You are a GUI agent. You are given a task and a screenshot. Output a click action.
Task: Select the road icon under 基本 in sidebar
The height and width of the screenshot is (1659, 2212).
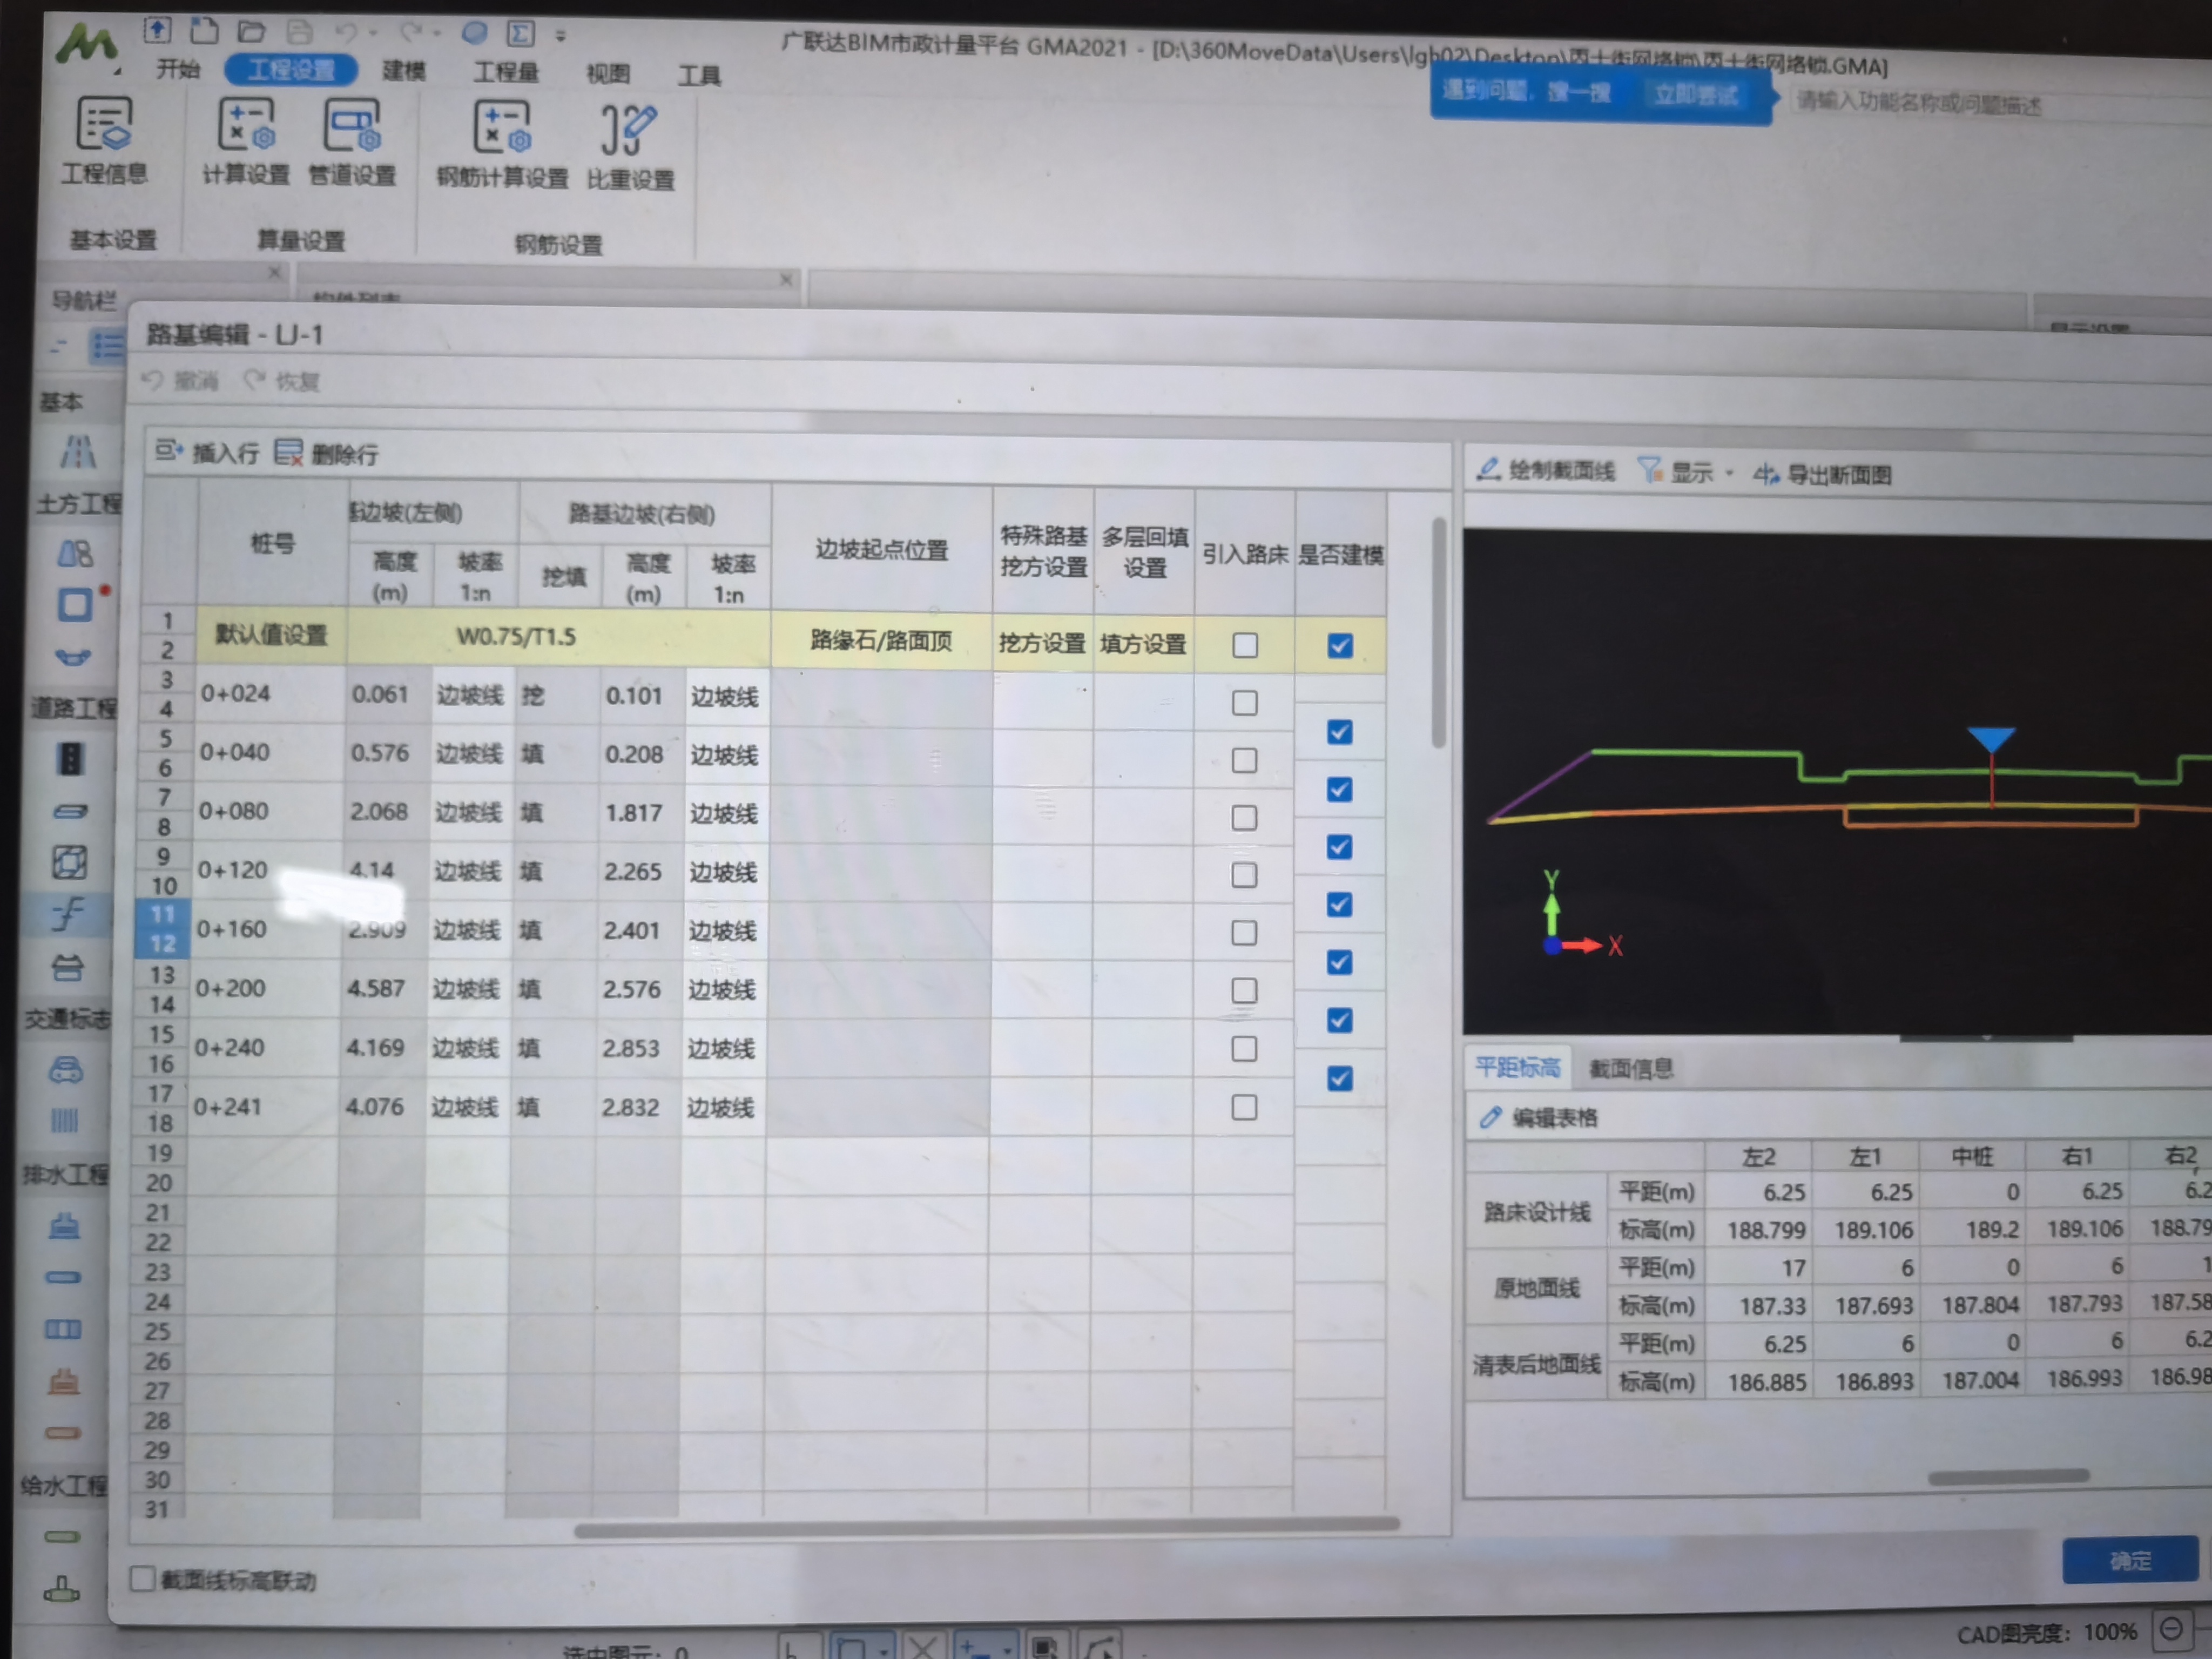tap(78, 452)
